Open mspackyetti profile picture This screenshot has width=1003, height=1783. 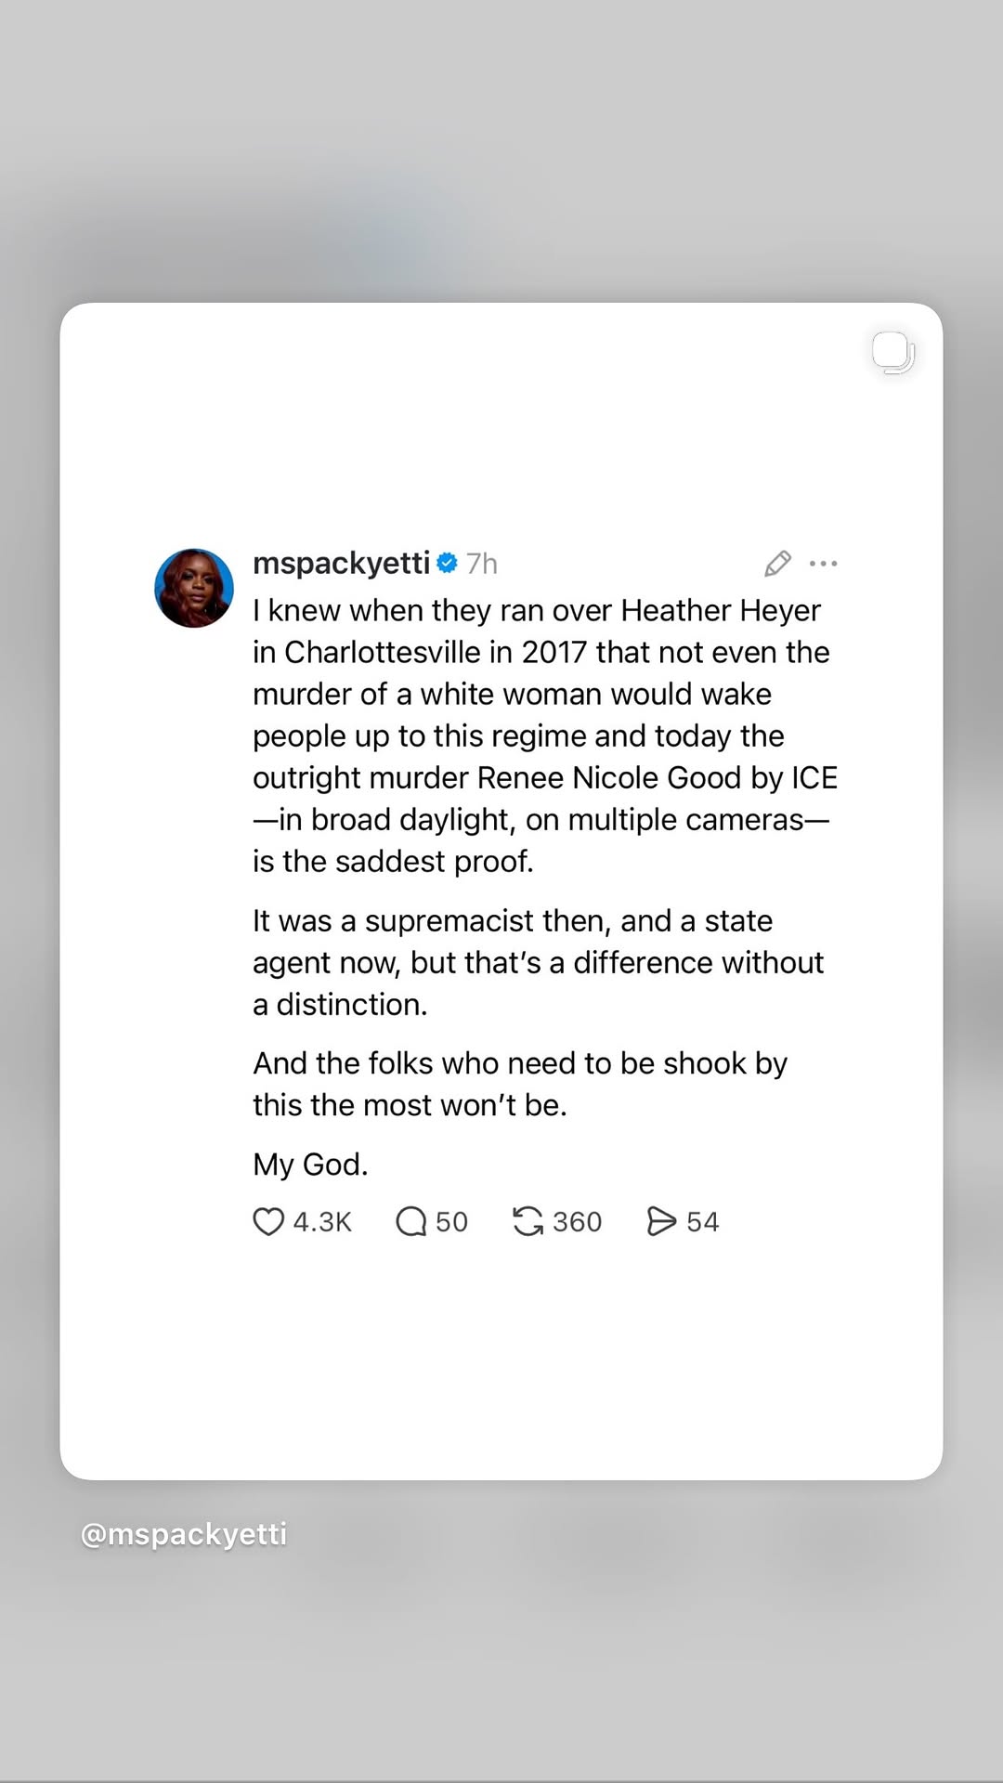point(194,588)
